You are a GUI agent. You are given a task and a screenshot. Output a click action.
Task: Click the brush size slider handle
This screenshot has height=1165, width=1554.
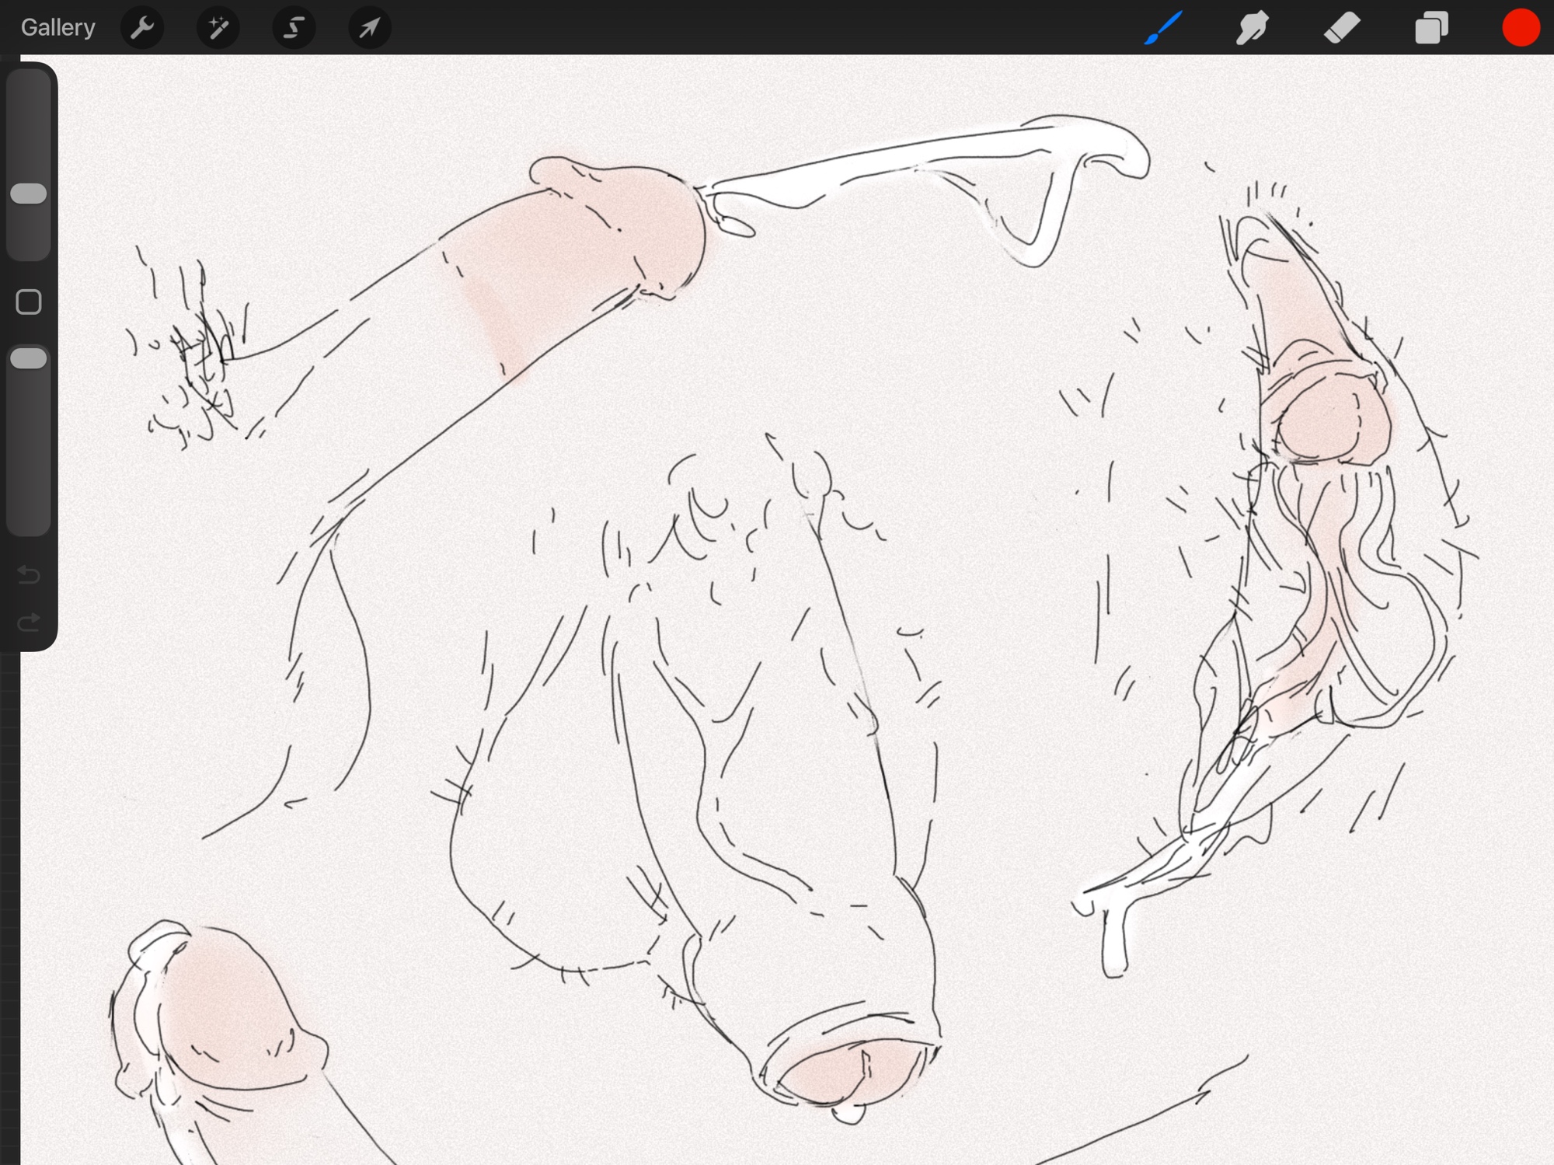coord(29,194)
